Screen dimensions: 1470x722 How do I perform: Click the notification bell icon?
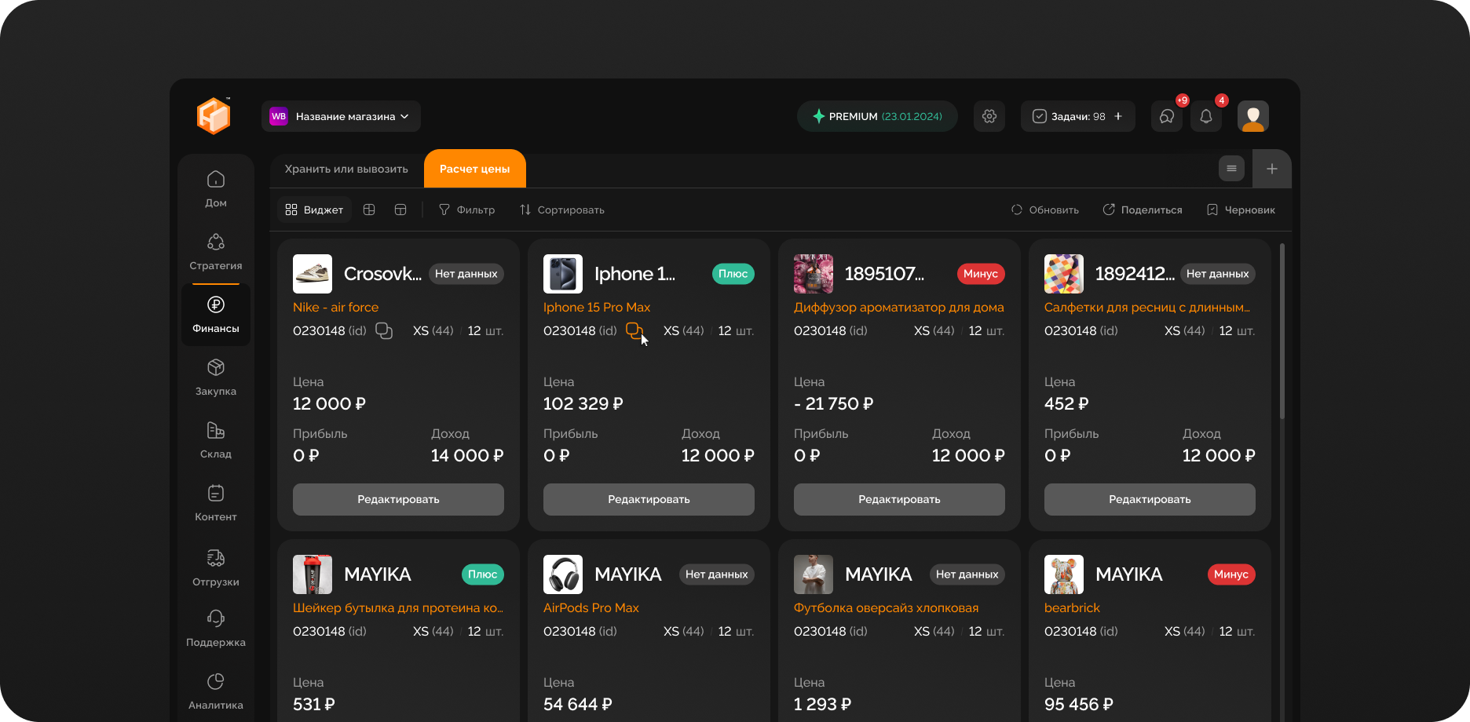(x=1205, y=117)
